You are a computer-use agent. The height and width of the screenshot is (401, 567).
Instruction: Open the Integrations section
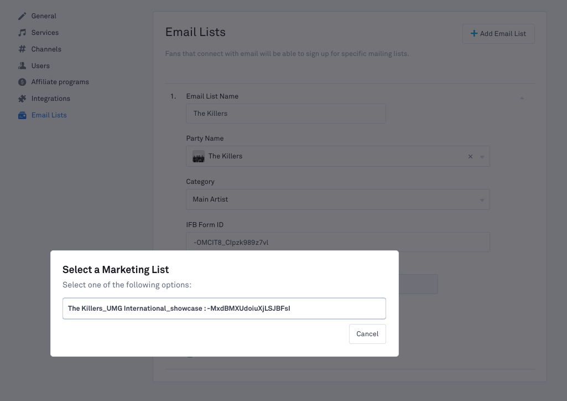pos(51,99)
